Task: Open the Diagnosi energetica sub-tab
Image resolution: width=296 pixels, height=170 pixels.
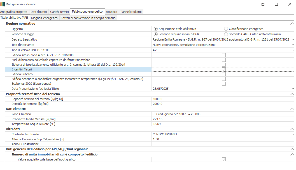Action: point(45,18)
